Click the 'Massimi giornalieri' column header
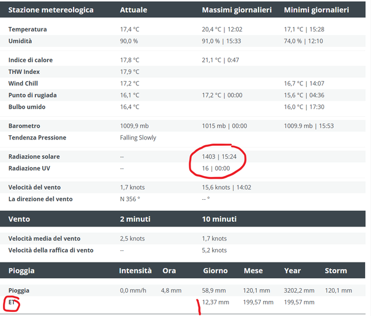The height and width of the screenshot is (316, 371). pyautogui.click(x=237, y=10)
